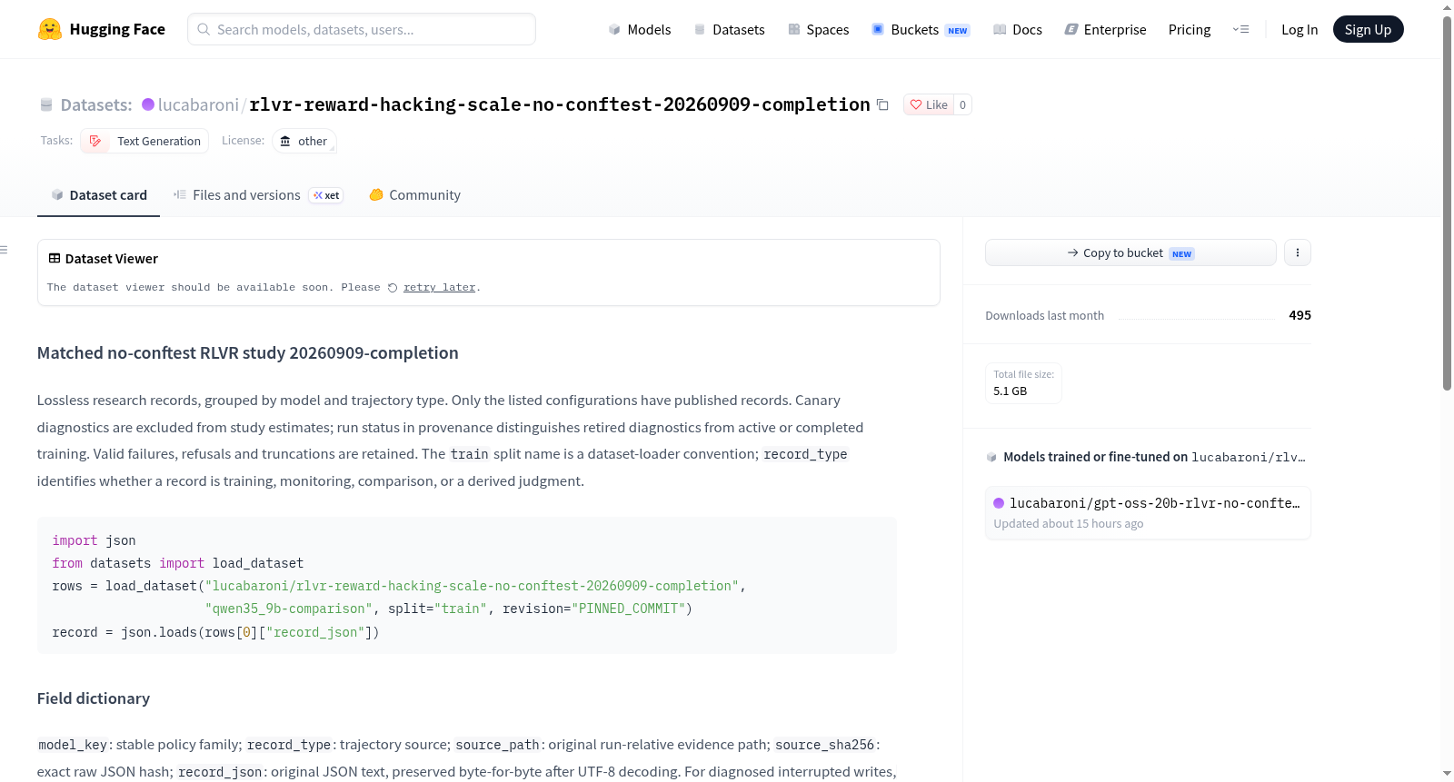Click the Datasets nav icon
The image size is (1454, 782).
(x=700, y=29)
